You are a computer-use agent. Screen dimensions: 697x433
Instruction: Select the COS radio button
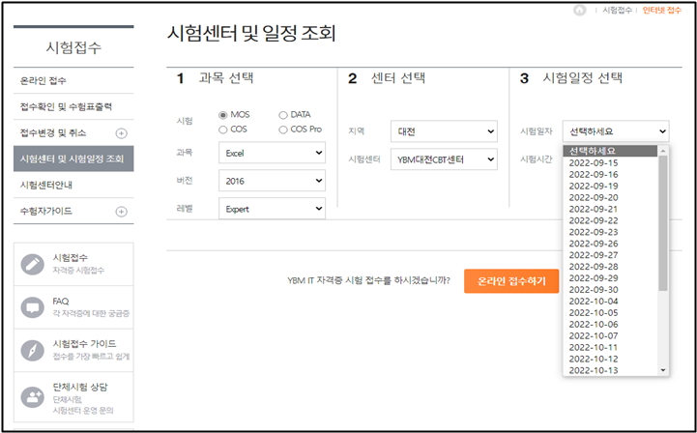(x=223, y=129)
